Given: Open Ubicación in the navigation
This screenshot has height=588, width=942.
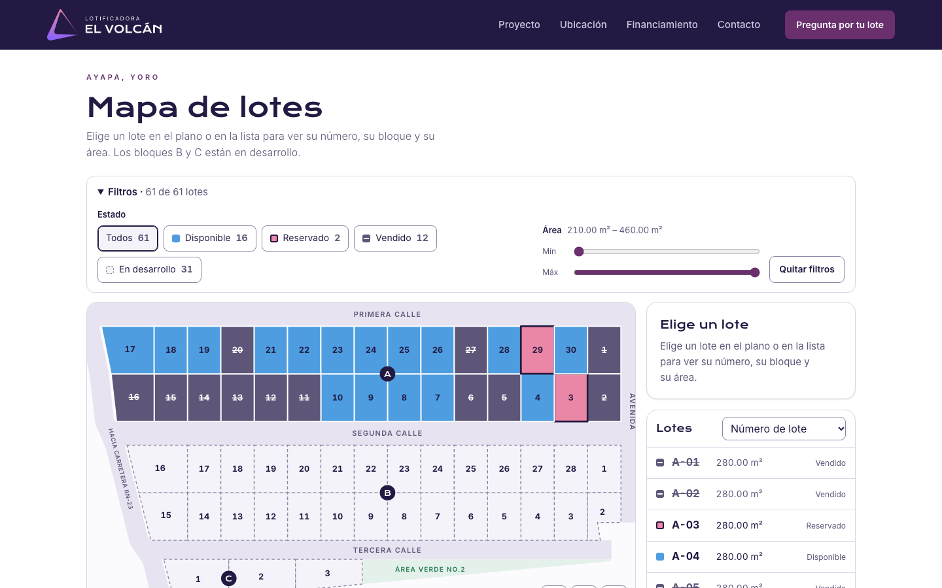Looking at the screenshot, I should 584,25.
